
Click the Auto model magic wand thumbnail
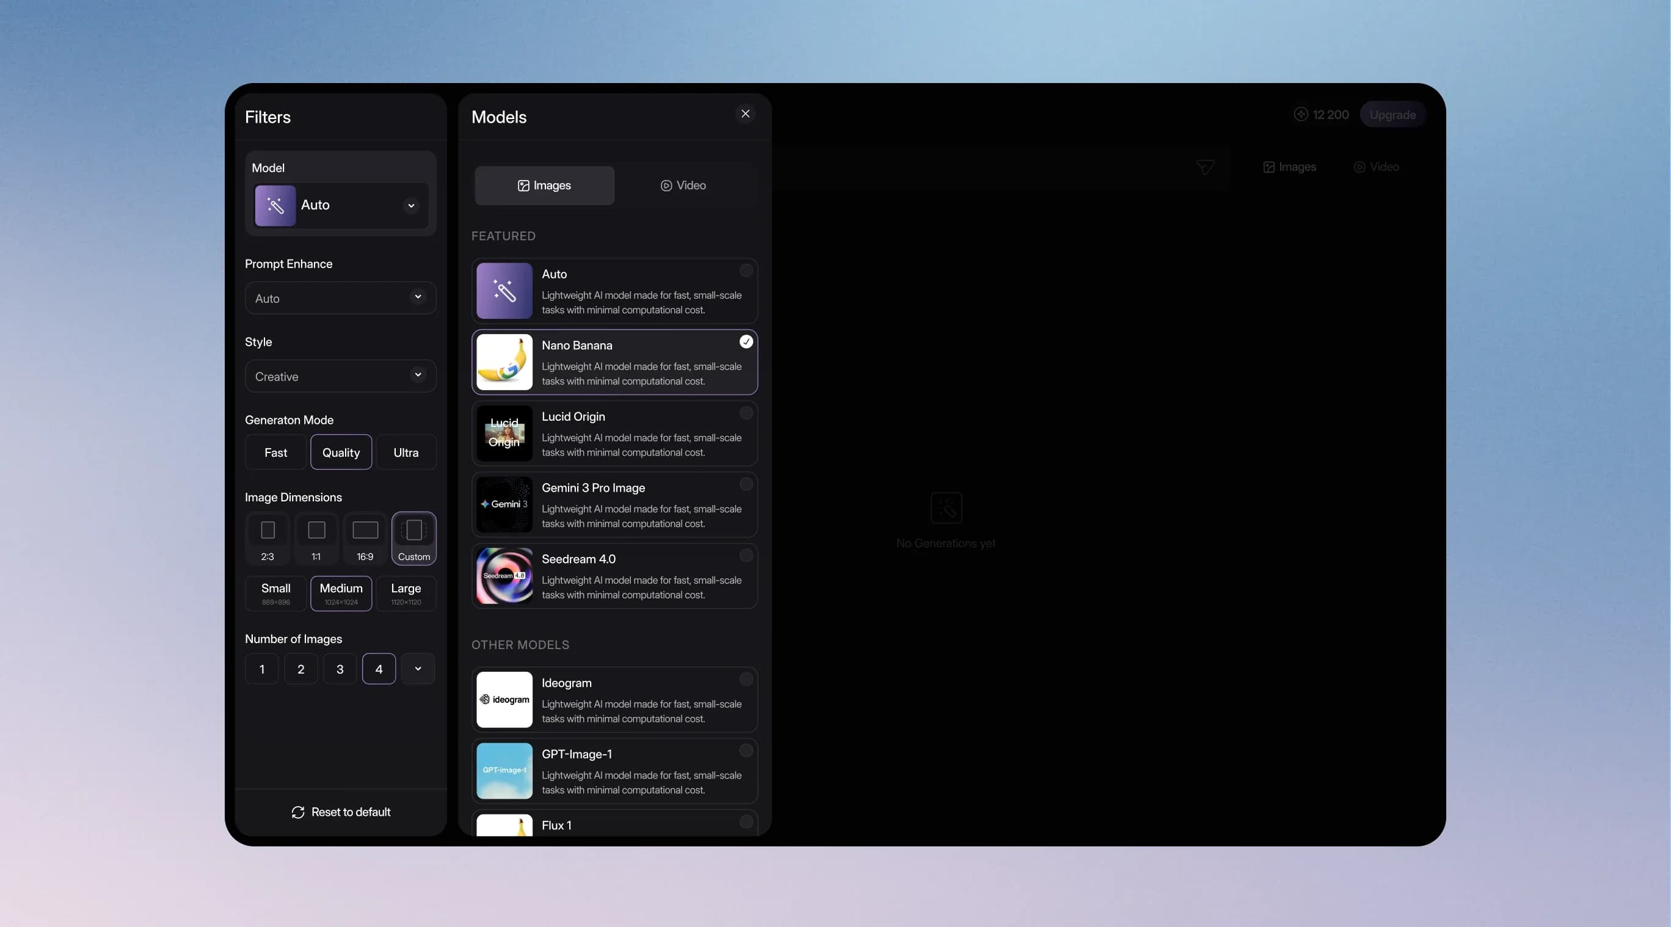click(504, 291)
